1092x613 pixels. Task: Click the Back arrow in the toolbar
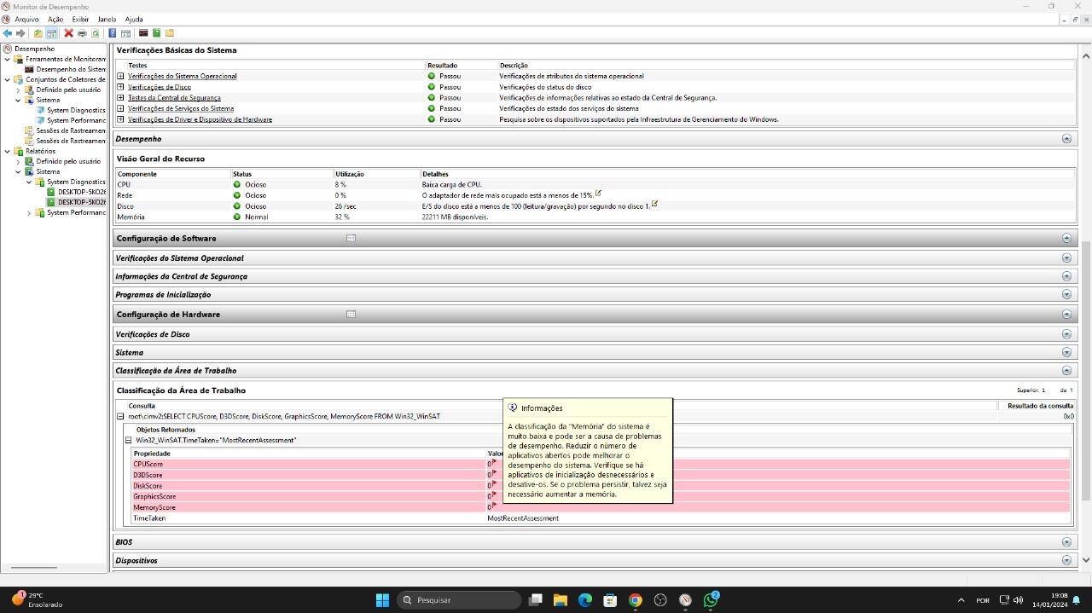click(8, 33)
